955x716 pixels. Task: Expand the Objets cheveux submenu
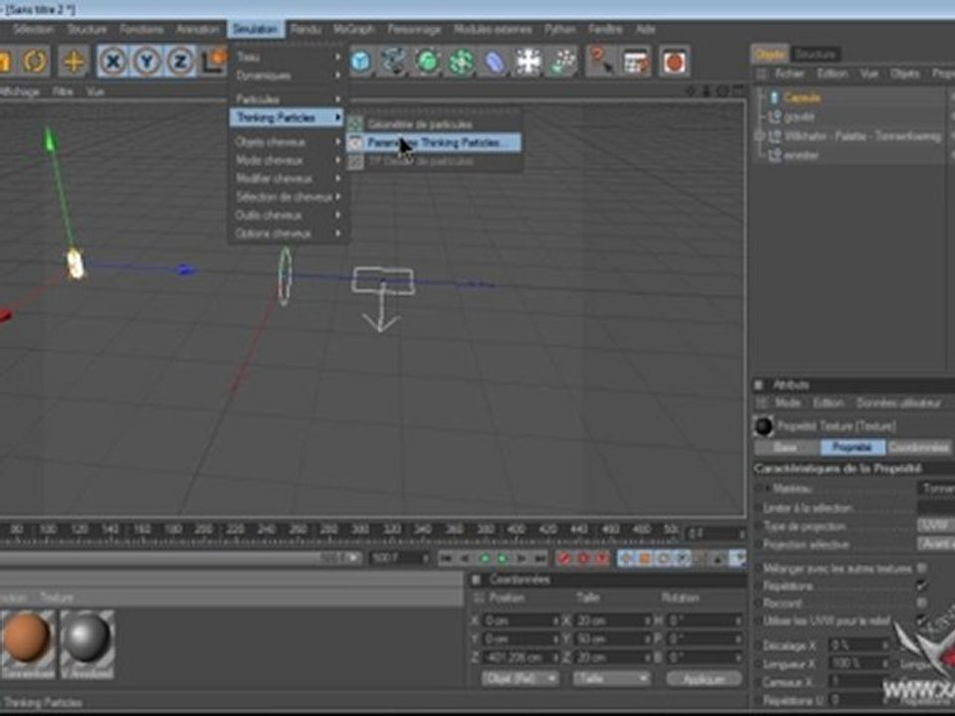point(286,141)
